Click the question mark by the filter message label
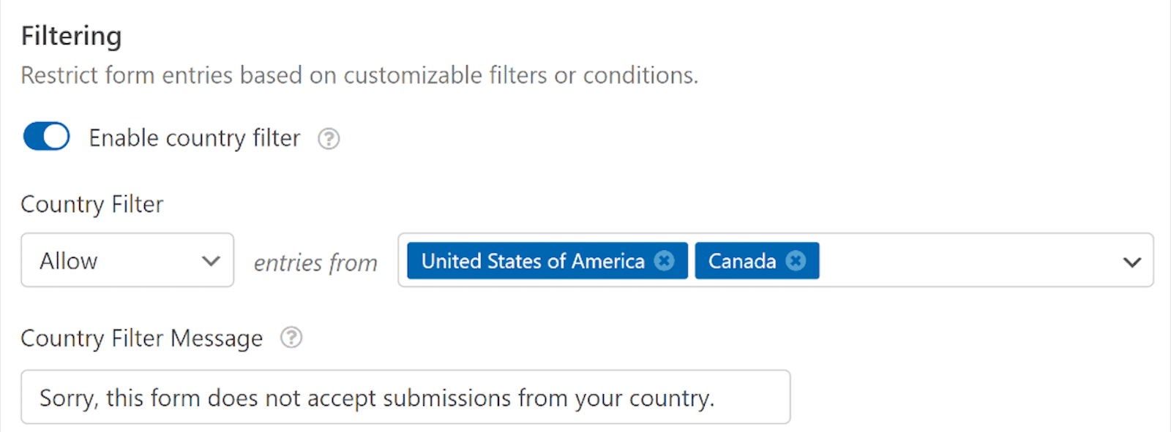Screen dimensions: 1171x432 290,338
